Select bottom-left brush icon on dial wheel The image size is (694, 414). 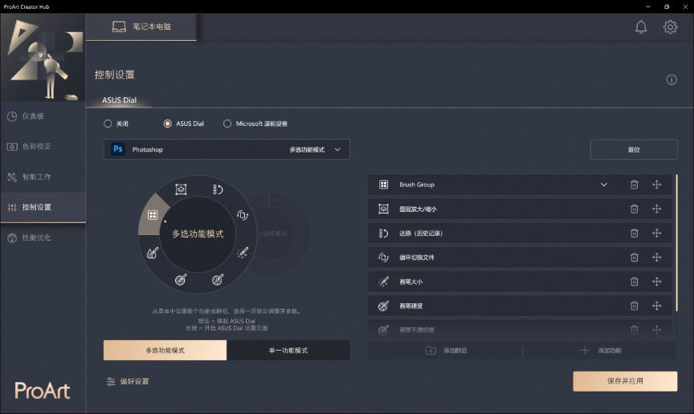pos(181,279)
